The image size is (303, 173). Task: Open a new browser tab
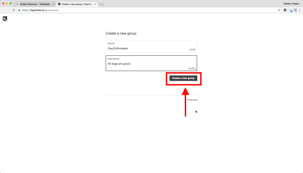(102, 5)
